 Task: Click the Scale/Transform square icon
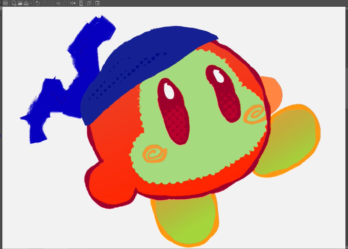tap(64, 3)
